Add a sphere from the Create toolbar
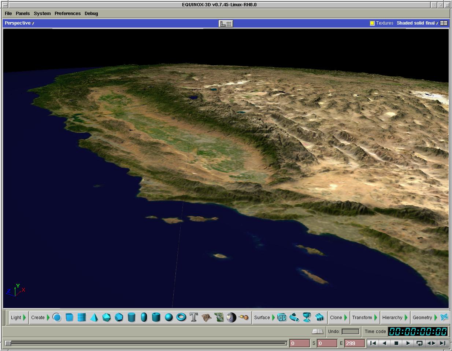 (x=168, y=317)
